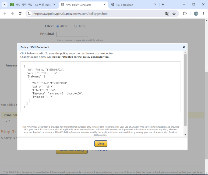Click the "Version": "2012-10-17" line
The width and height of the screenshot is (208, 175).
[x=43, y=73]
